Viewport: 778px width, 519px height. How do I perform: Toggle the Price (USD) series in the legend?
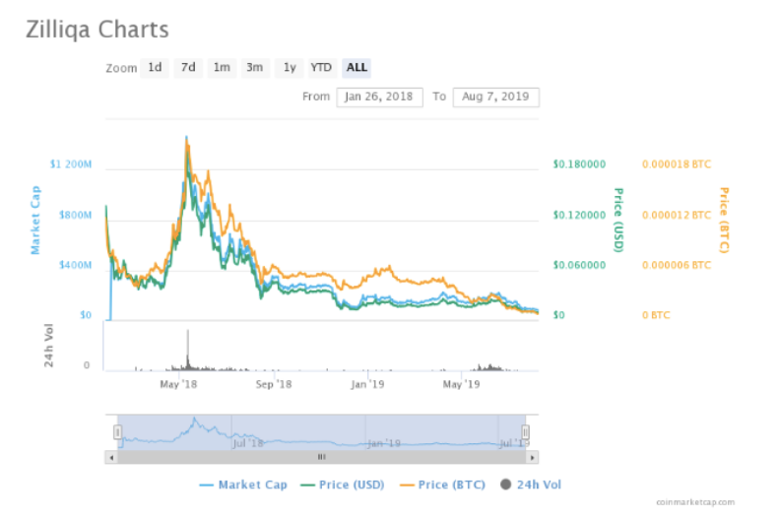pos(343,485)
